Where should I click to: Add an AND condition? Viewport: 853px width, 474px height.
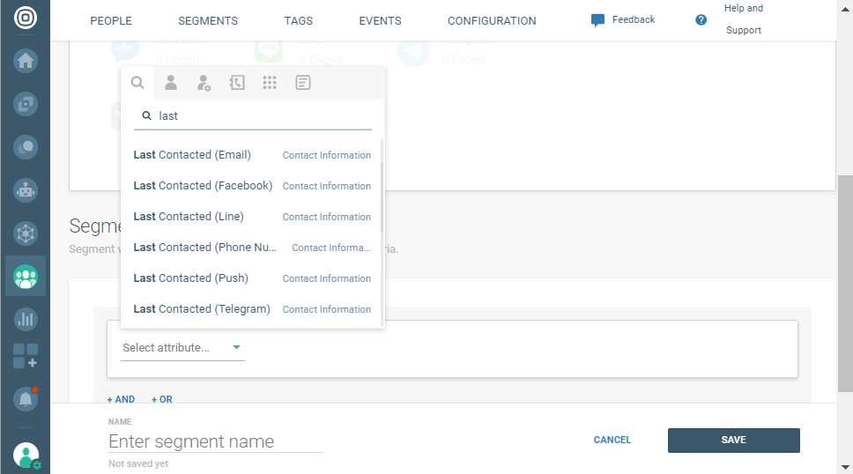tap(121, 399)
